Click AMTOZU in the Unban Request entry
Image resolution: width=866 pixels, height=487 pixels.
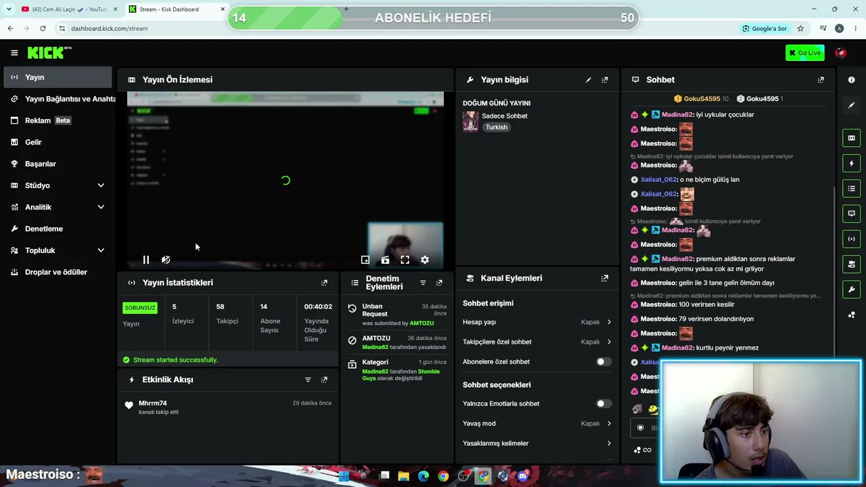421,323
